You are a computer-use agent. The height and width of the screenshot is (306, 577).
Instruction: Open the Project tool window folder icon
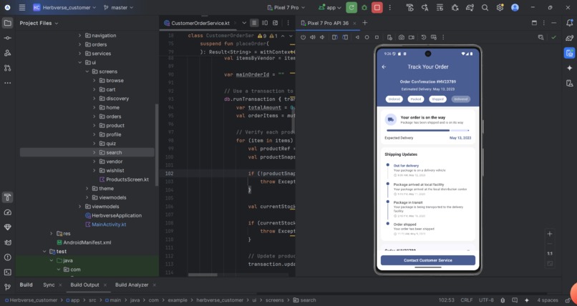pos(7,23)
